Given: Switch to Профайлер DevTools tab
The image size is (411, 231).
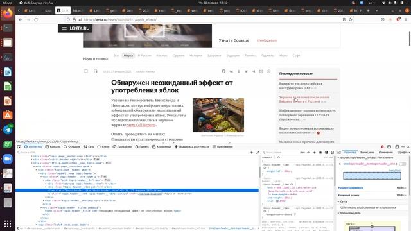Looking at the screenshot, I should [122, 147].
